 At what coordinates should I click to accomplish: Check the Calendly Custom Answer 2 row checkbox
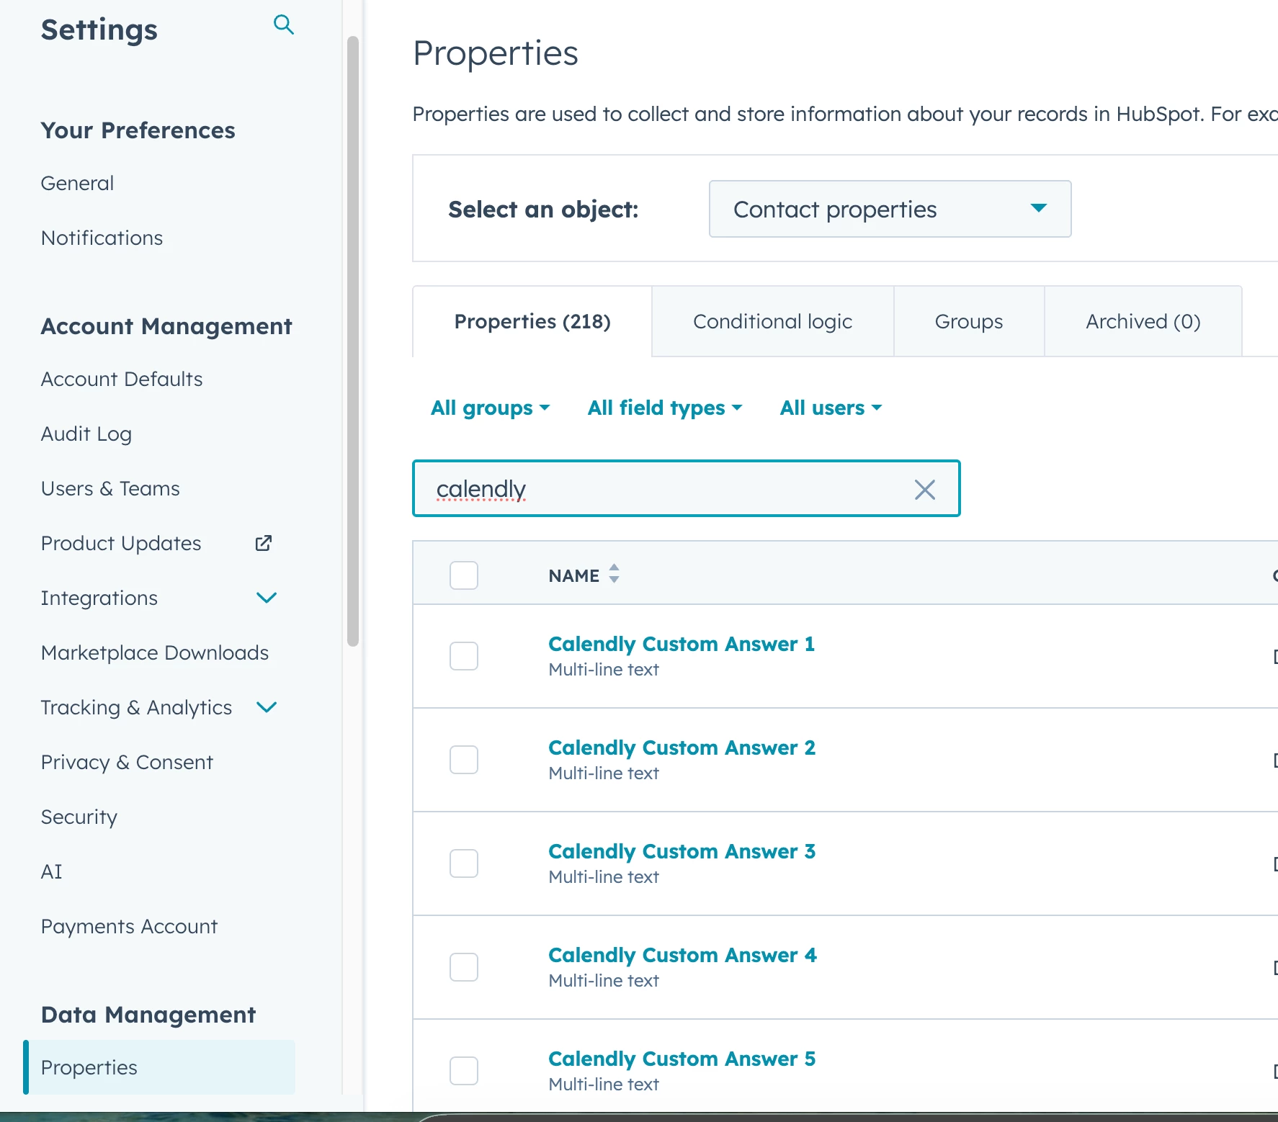464,760
